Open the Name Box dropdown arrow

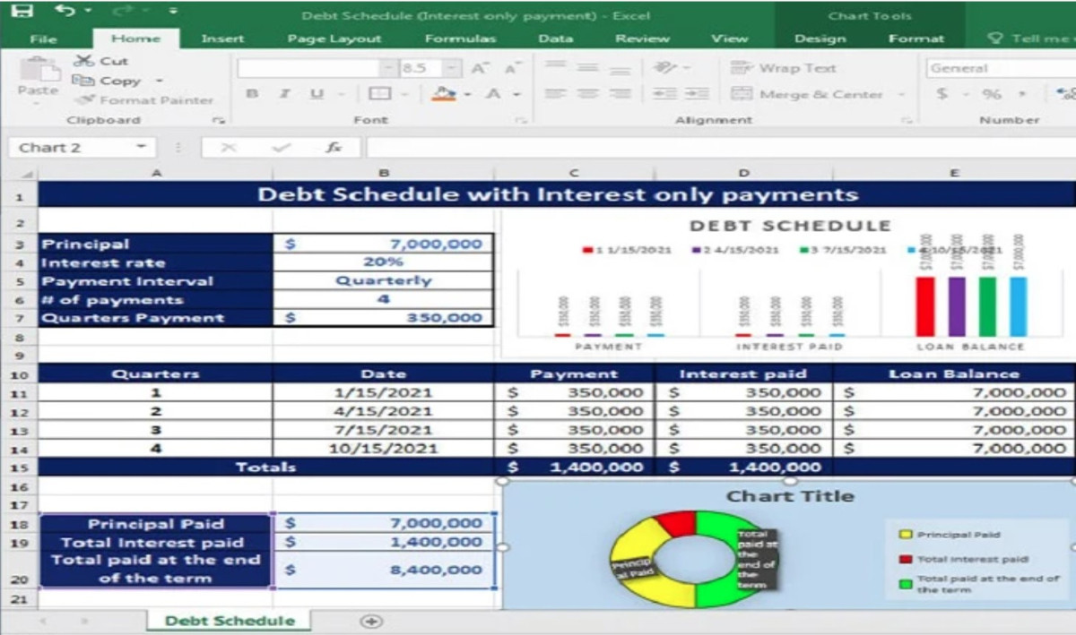pos(141,148)
